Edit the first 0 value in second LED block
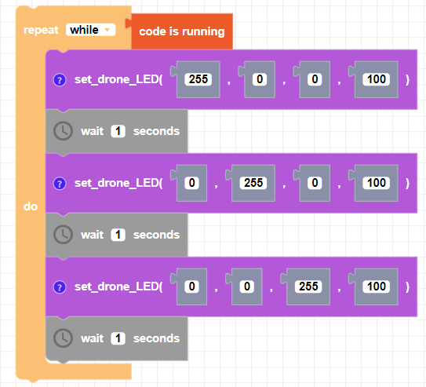This screenshot has height=387, width=426. pos(191,183)
